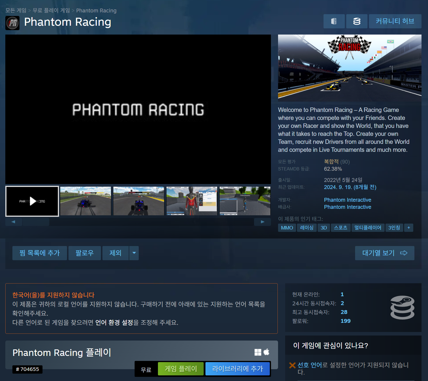Screen dimensions: 428x381
Task: Open 모든 게임 breadcrumb link
Action: click(16, 11)
